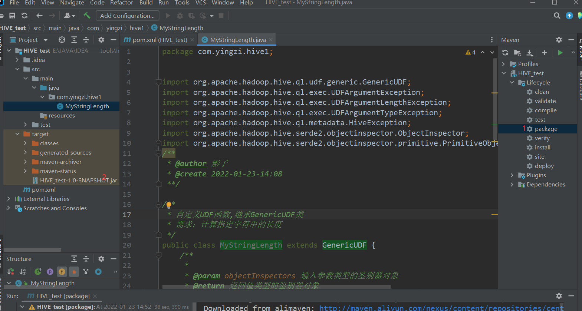Viewport: 582px width, 311px height.
Task: Hide the Maven tool window
Action: 571,40
